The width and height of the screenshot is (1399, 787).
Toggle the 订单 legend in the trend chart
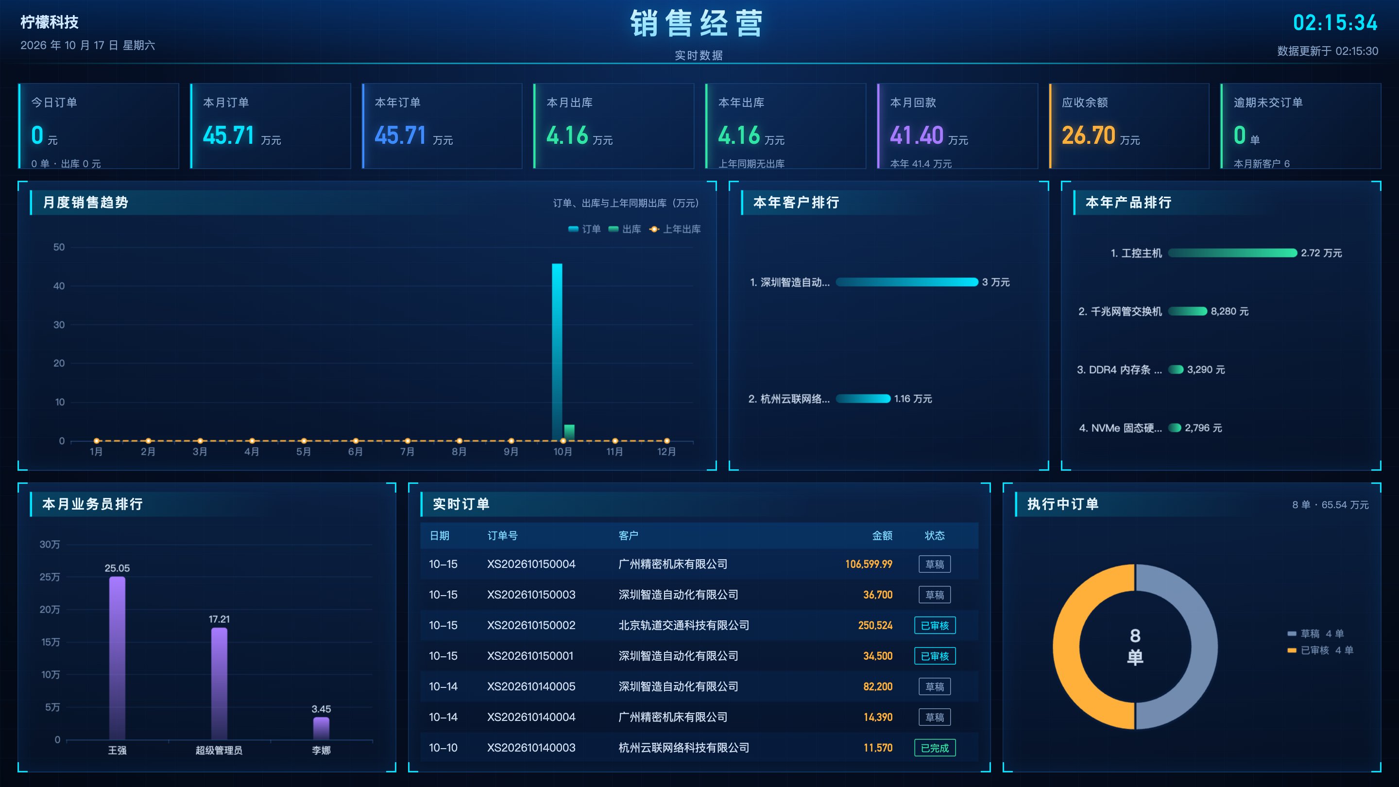(x=584, y=229)
